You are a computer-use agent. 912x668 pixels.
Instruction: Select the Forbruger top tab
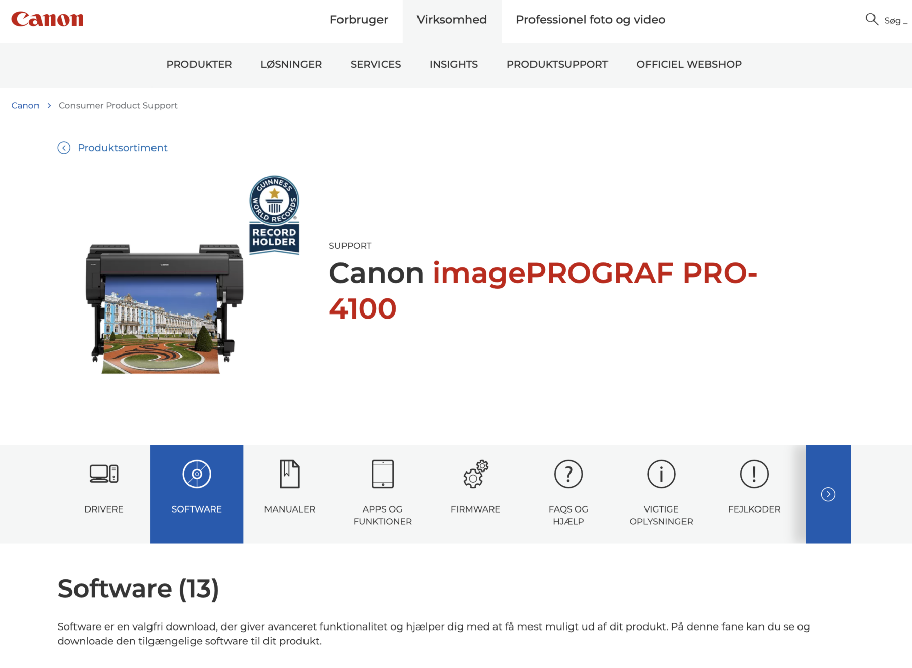tap(359, 20)
